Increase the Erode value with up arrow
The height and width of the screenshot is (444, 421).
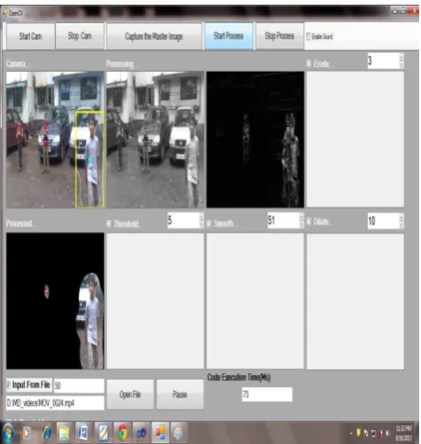pyautogui.click(x=401, y=57)
